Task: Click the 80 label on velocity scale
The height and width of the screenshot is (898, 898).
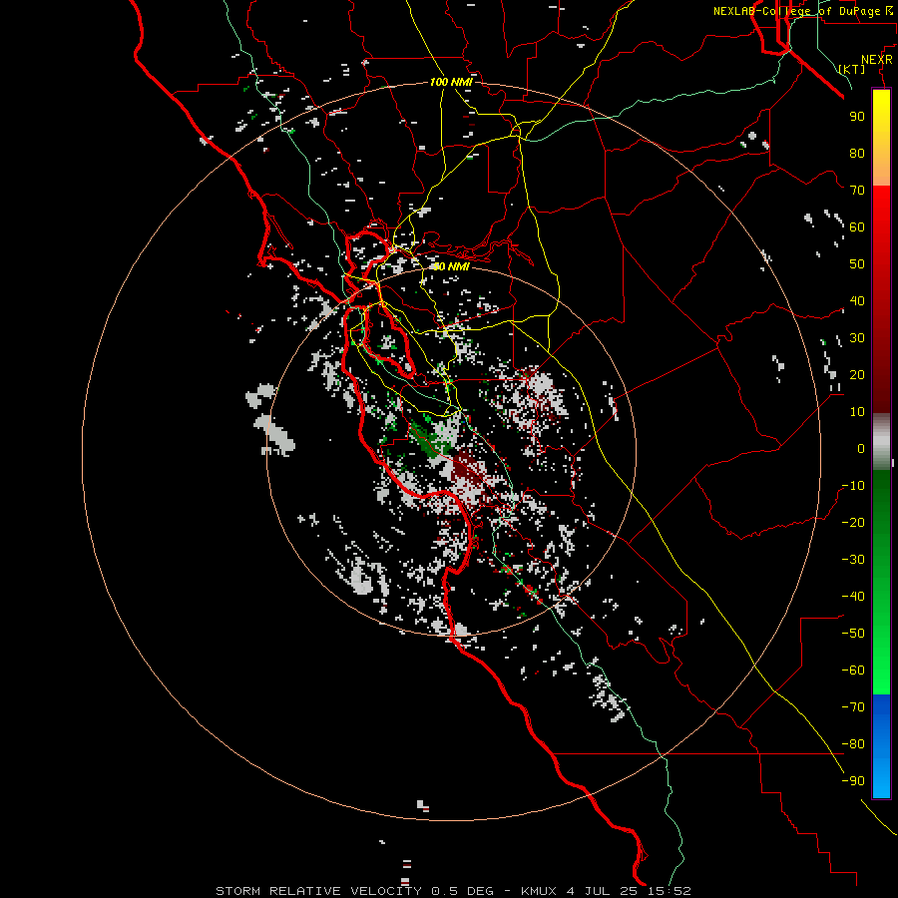Action: pyautogui.click(x=857, y=153)
